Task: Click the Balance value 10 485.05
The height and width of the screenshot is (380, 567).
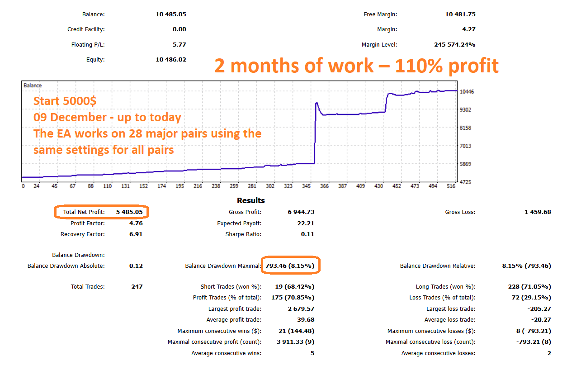Action: pyautogui.click(x=171, y=14)
